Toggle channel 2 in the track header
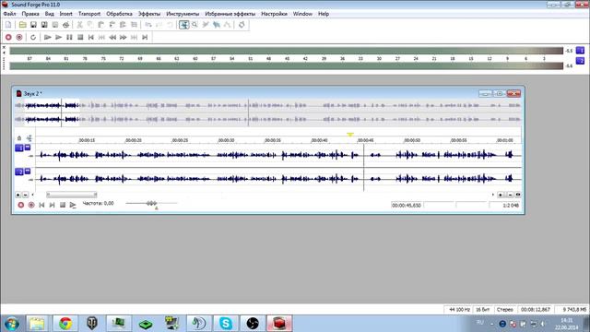 [19, 172]
